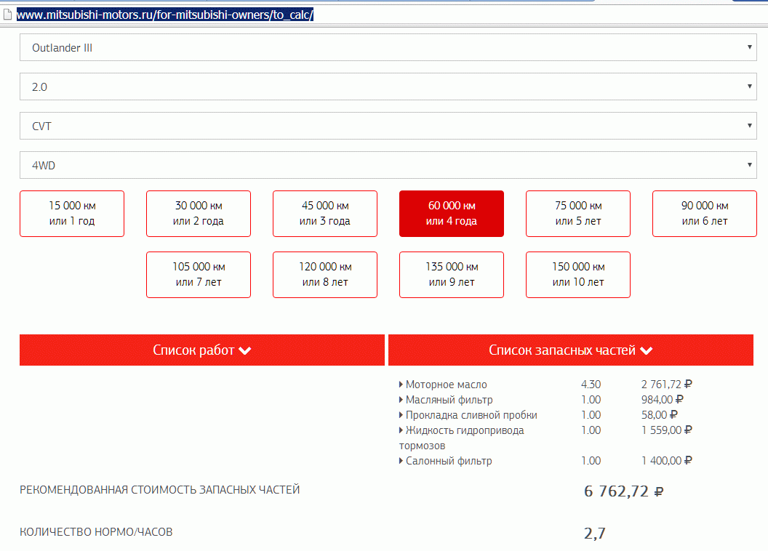Click the 2 761,72 ₽ motor oil price
This screenshot has width=768, height=551.
click(x=667, y=385)
